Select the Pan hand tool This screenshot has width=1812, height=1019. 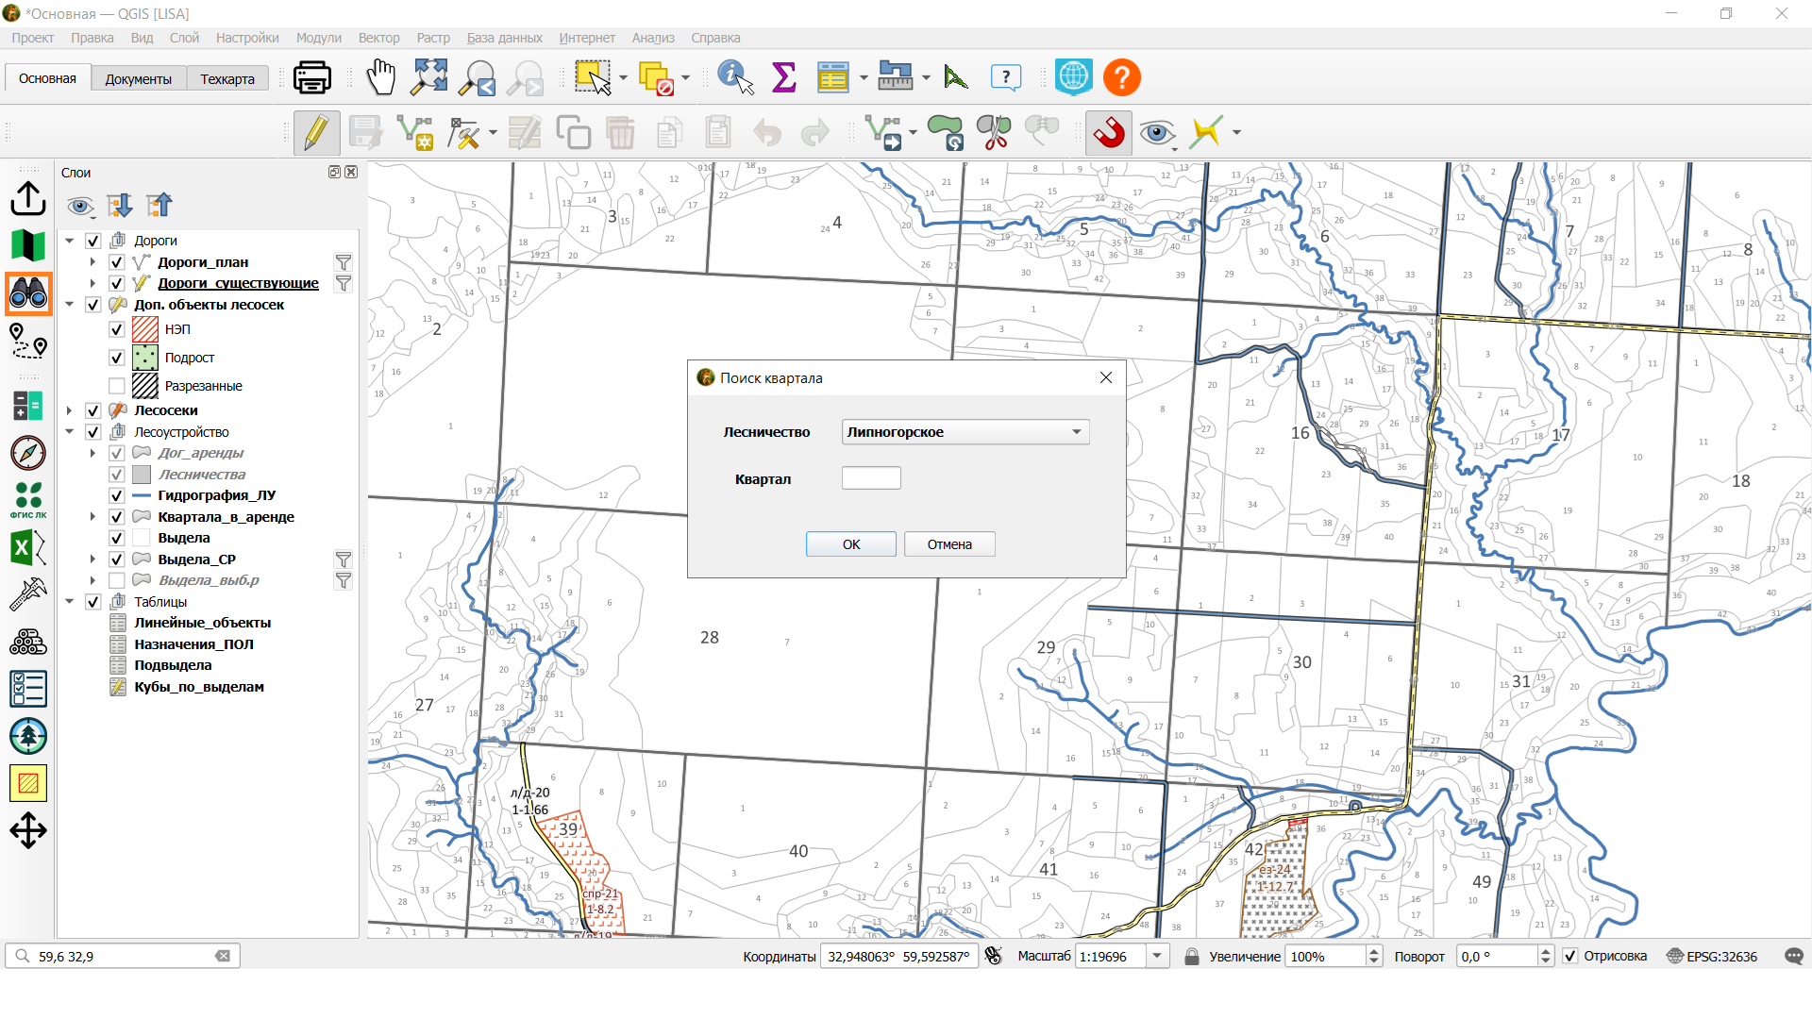381,78
